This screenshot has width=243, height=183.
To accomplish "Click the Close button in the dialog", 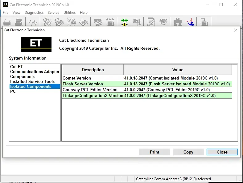I will pos(222,152).
